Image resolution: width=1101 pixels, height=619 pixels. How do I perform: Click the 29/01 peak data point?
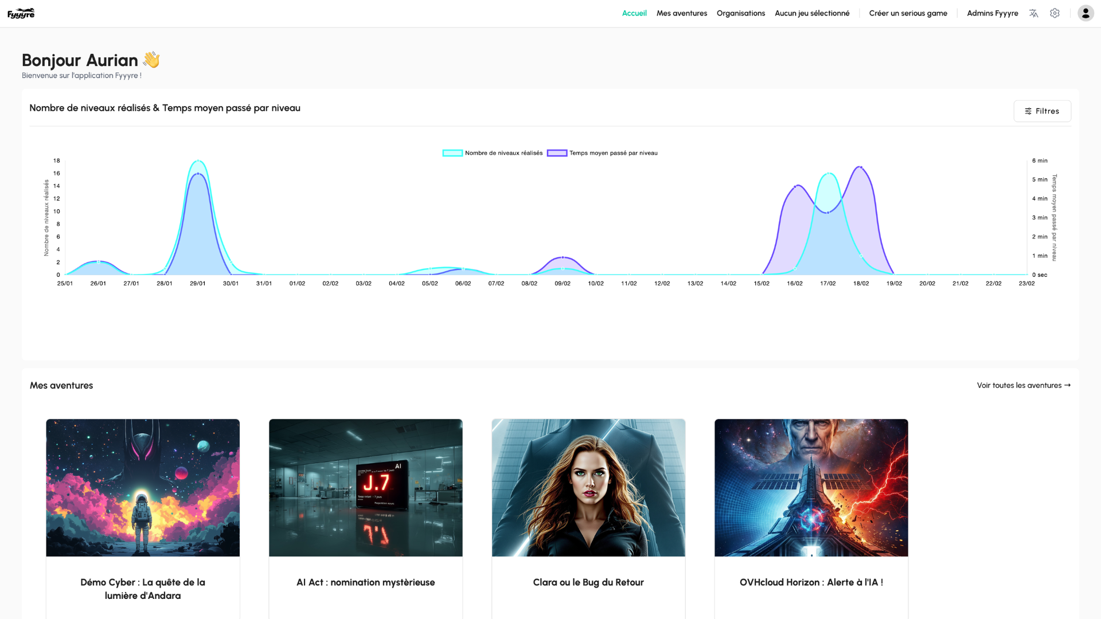click(198, 161)
